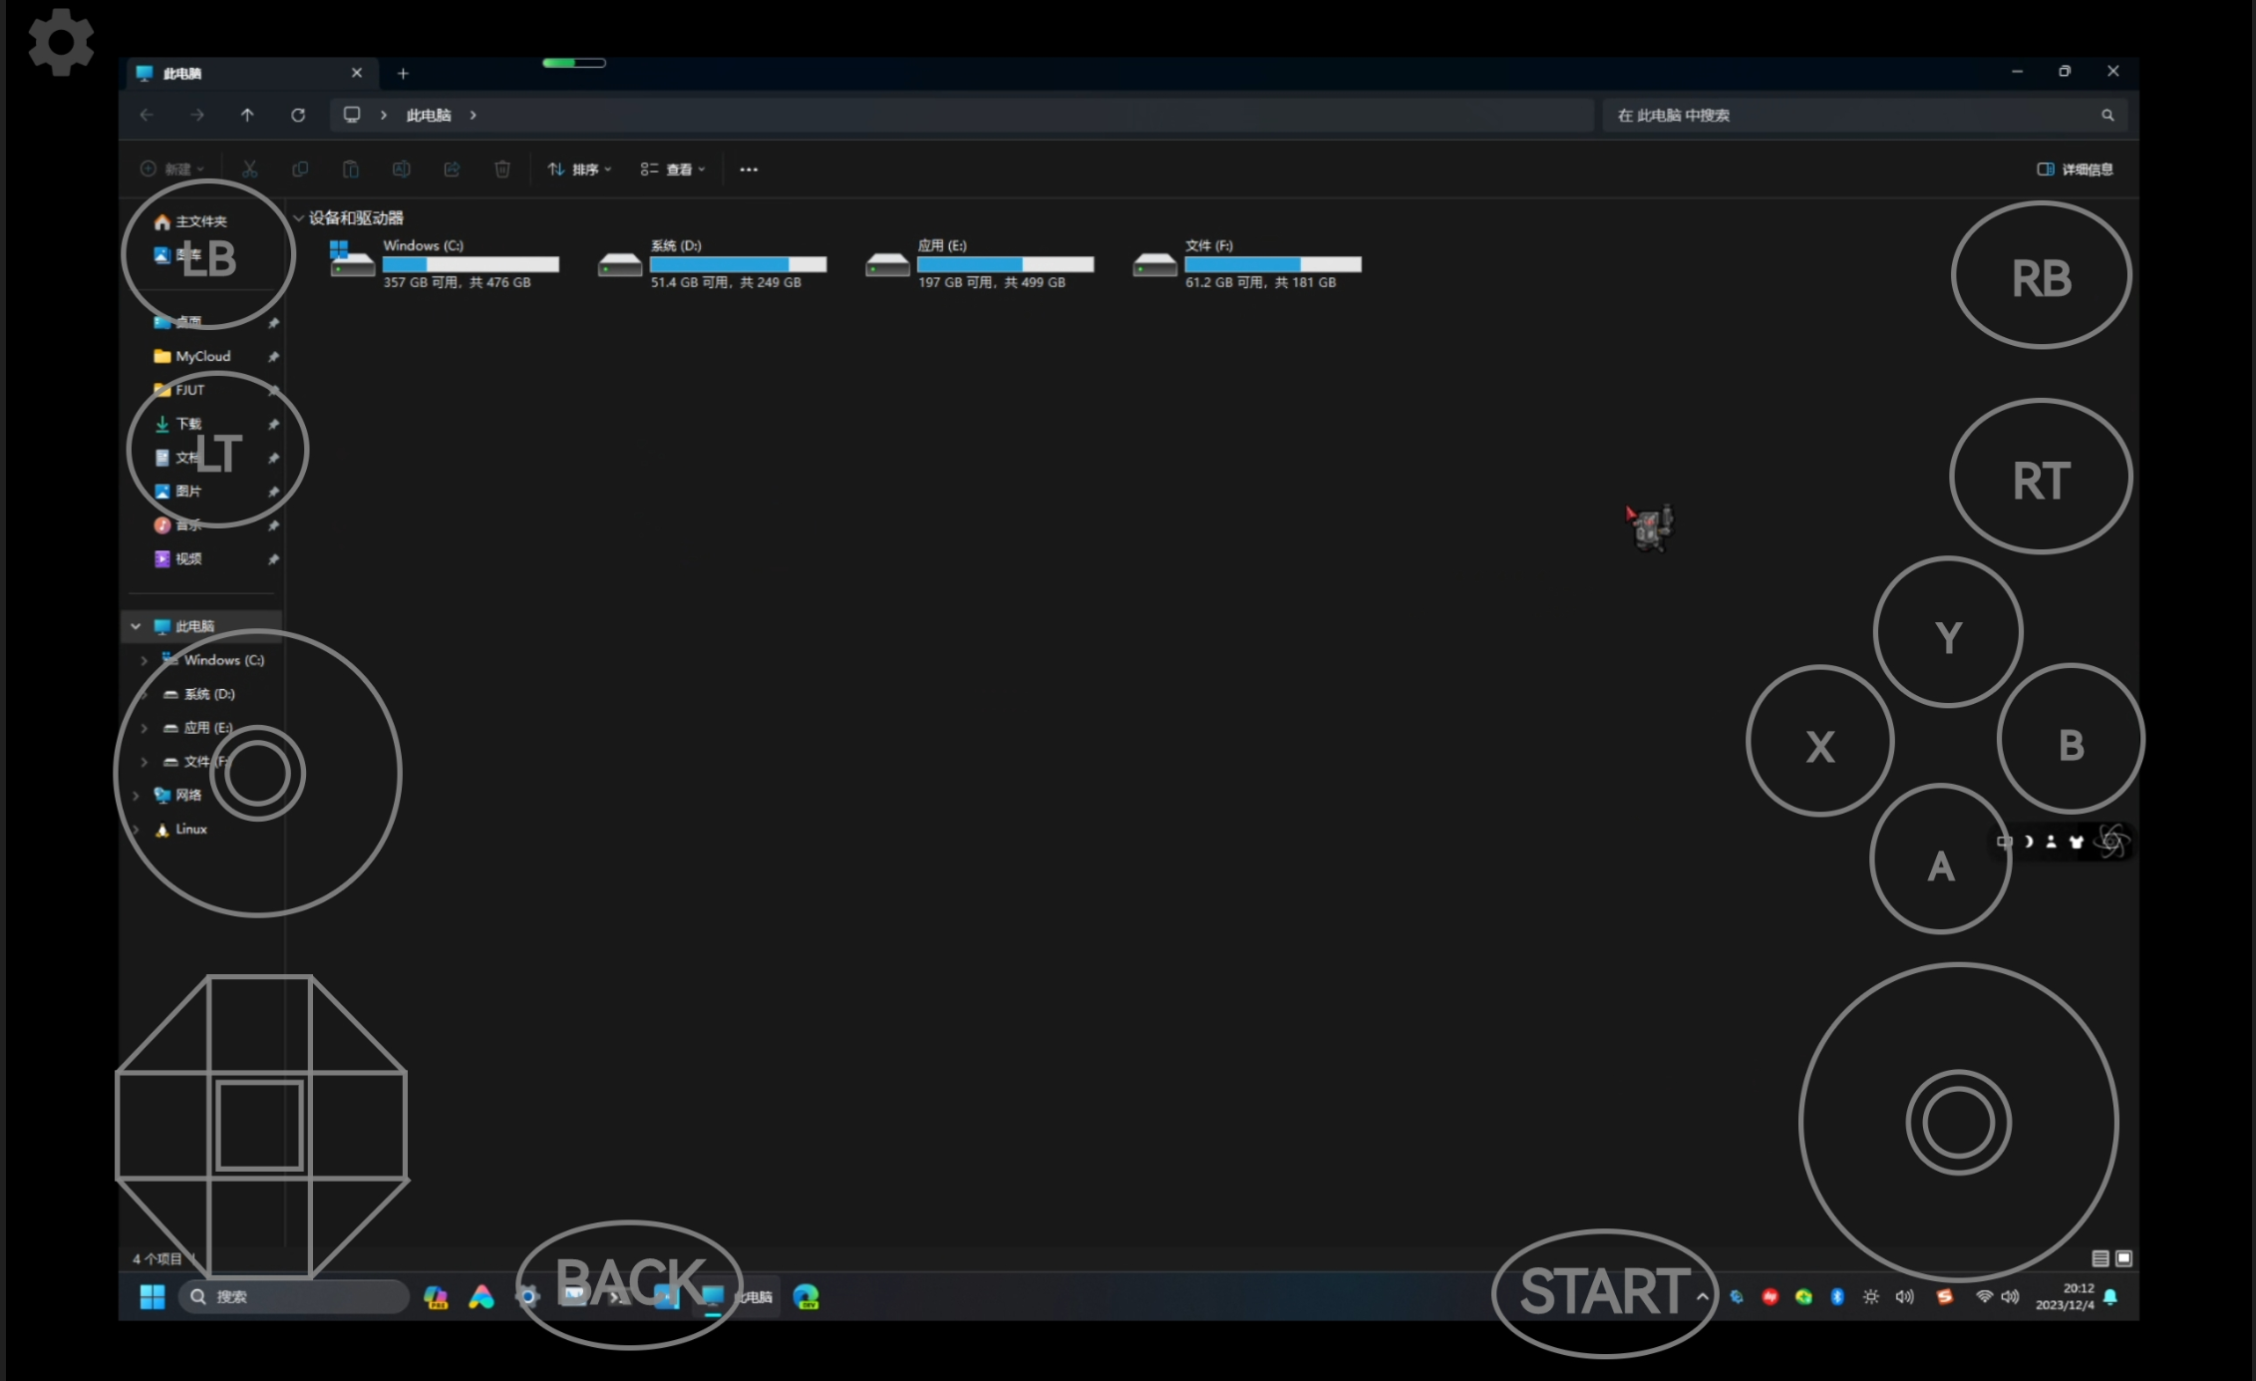Viewport: 2256px width, 1381px height.
Task: Collapse the 设备和驱动器 group
Action: pyautogui.click(x=298, y=218)
